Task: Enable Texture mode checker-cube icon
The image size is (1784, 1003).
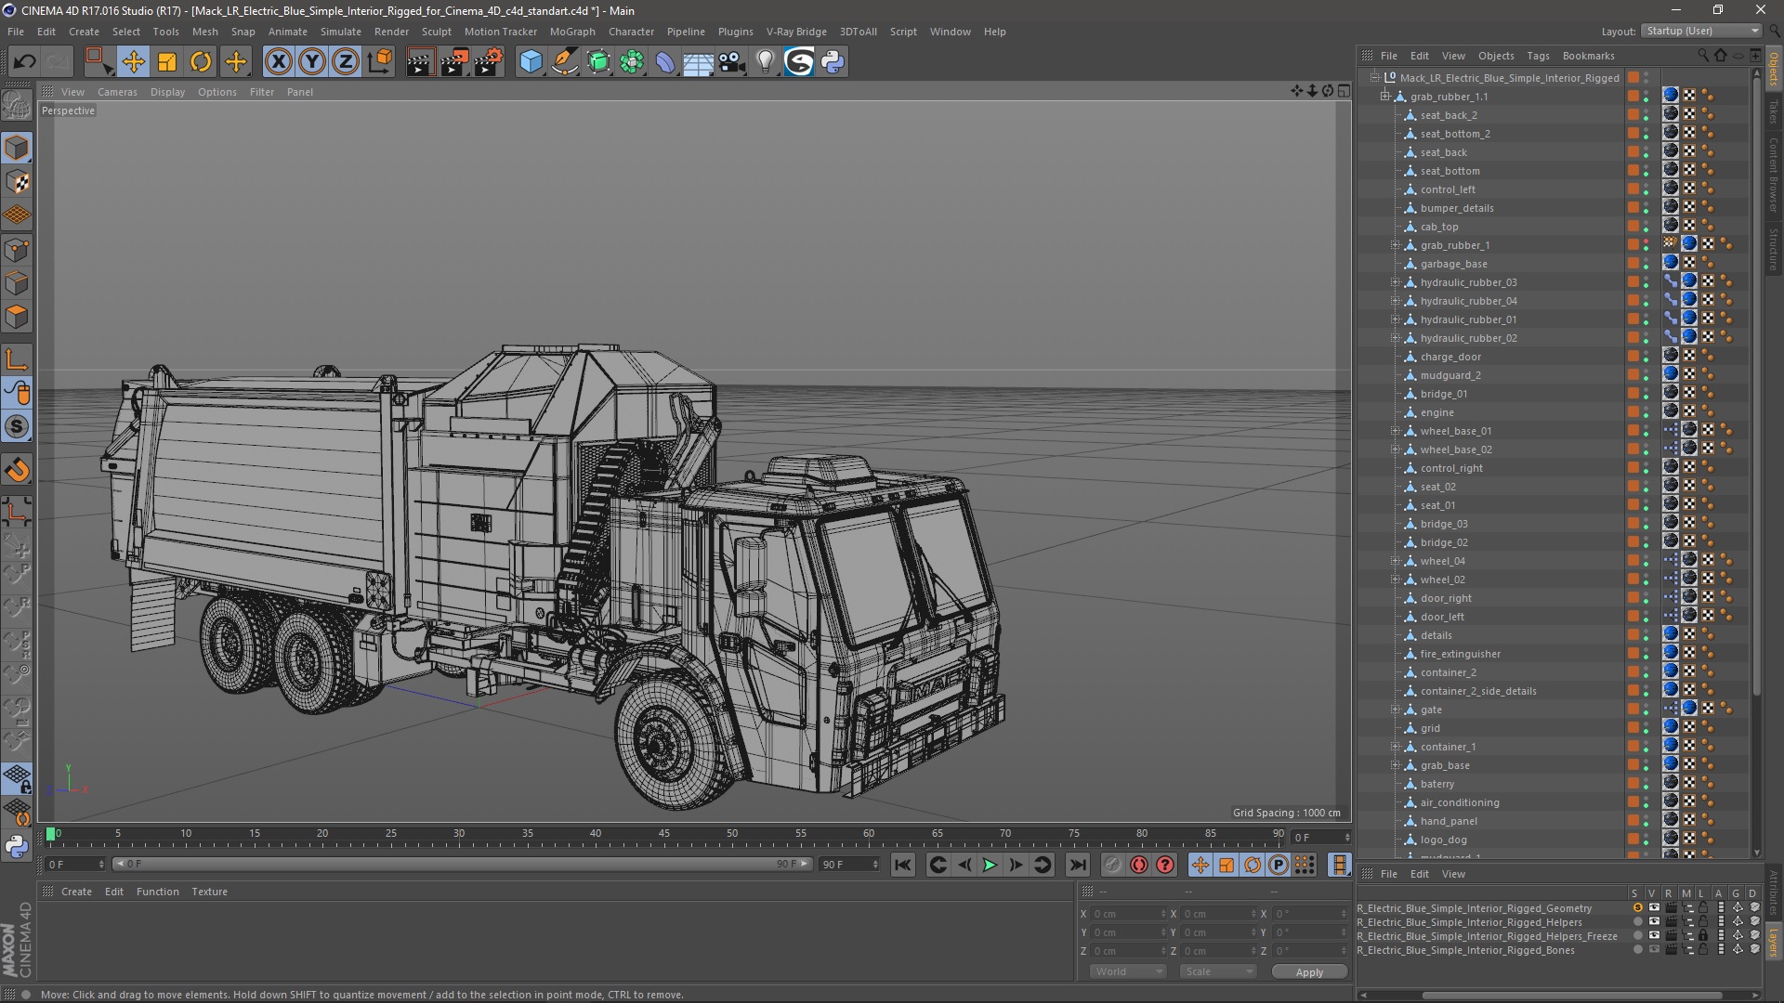Action: coord(17,182)
